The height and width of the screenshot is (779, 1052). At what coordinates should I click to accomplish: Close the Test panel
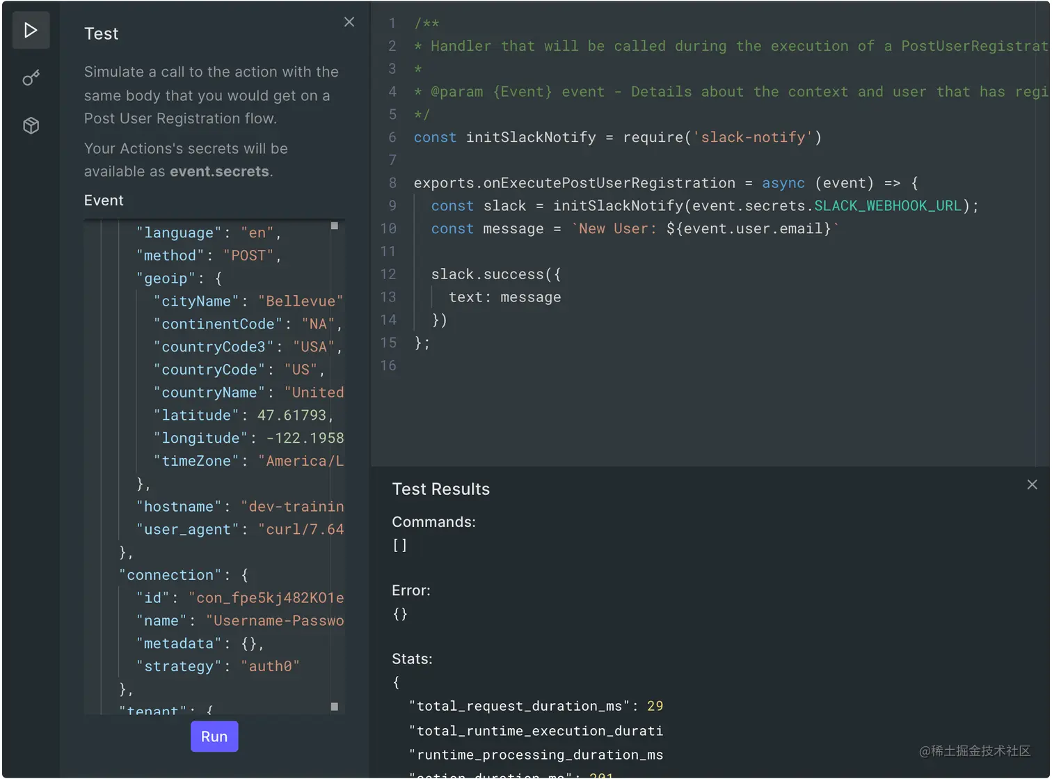tap(349, 22)
